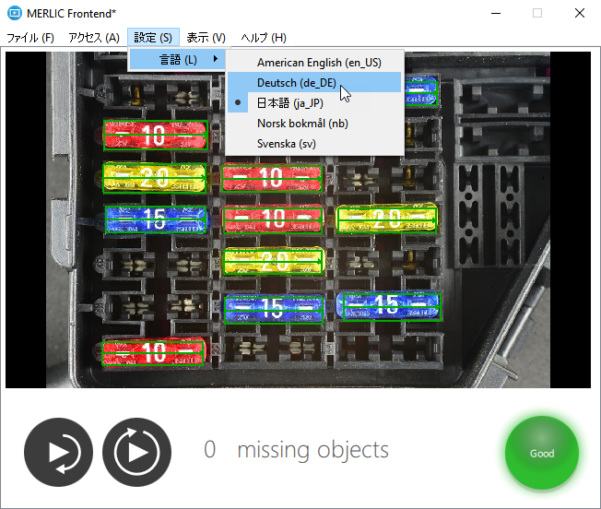This screenshot has width=601, height=509.
Task: Open the ヘルプ (H) menu
Action: pyautogui.click(x=263, y=38)
